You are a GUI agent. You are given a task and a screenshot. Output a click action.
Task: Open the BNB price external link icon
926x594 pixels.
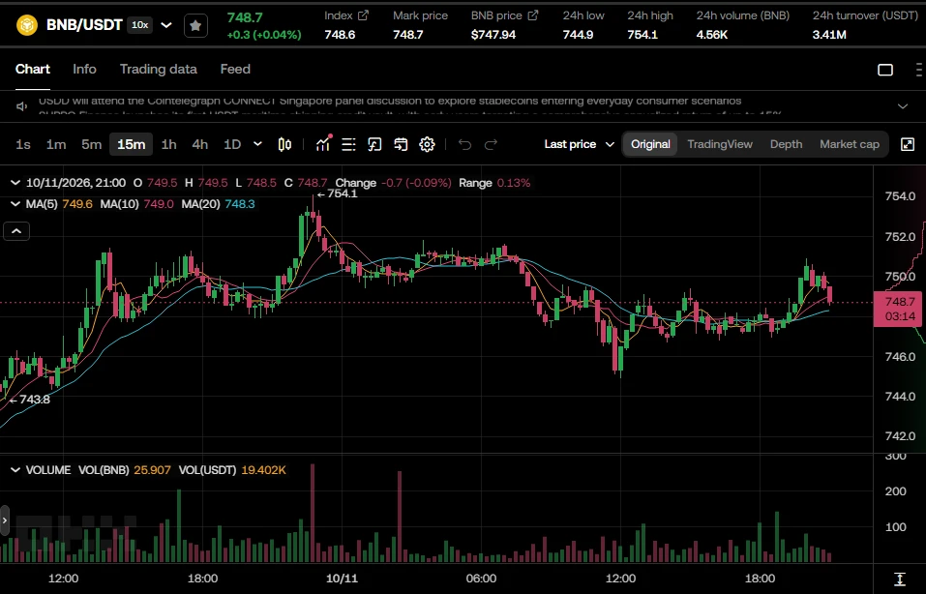tap(533, 15)
